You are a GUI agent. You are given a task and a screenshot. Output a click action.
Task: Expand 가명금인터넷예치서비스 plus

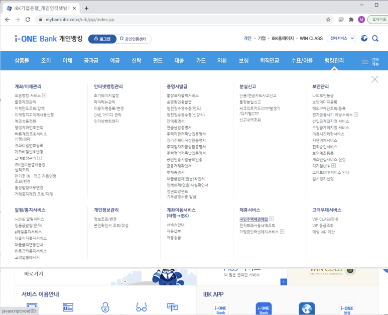(282, 231)
